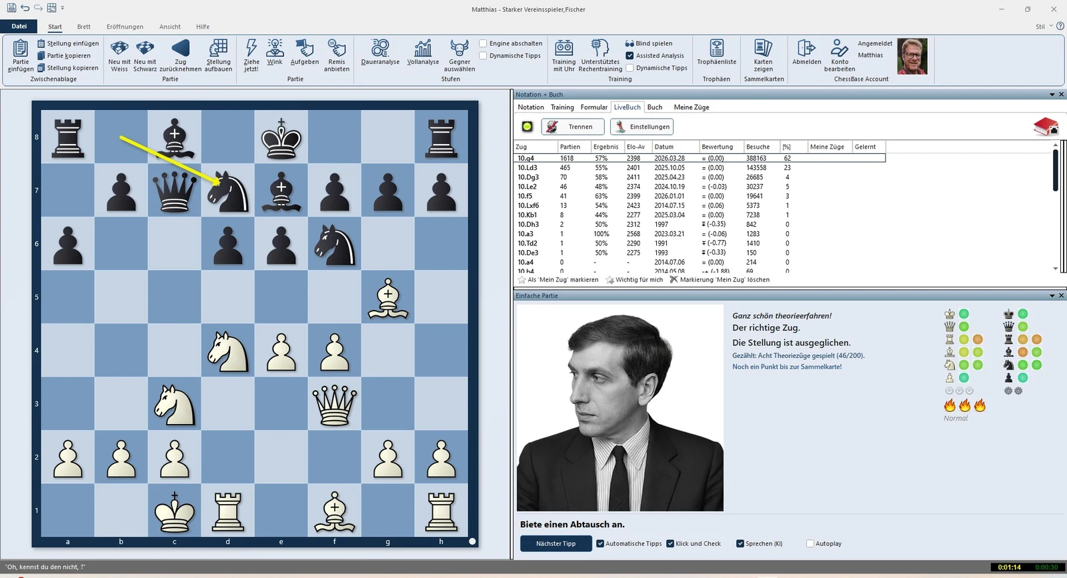Screen dimensions: 1067x578
Task: Switch to the Eröffnungen ribbon tab
Action: click(x=125, y=27)
